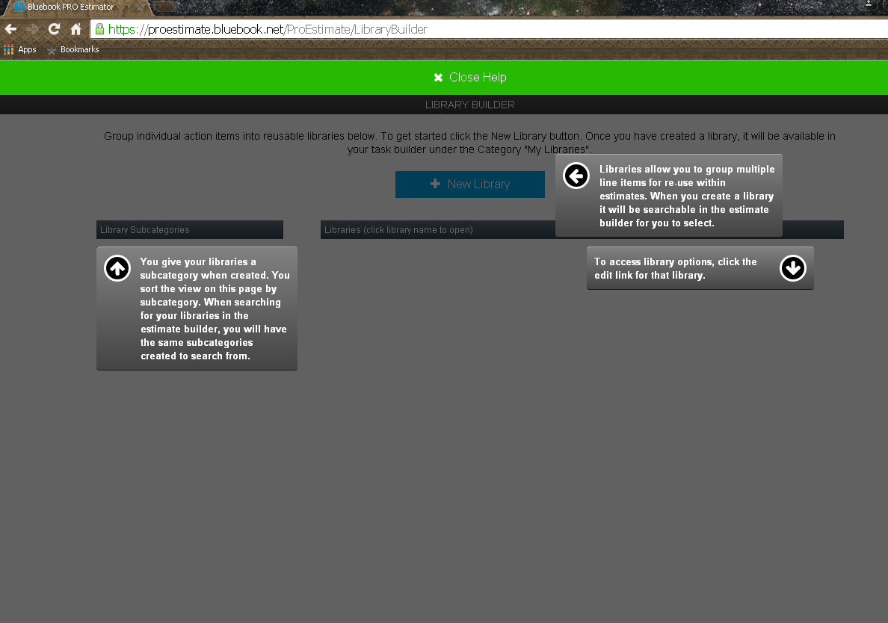The image size is (888, 623).
Task: Reload the page with refresh icon
Action: (54, 29)
